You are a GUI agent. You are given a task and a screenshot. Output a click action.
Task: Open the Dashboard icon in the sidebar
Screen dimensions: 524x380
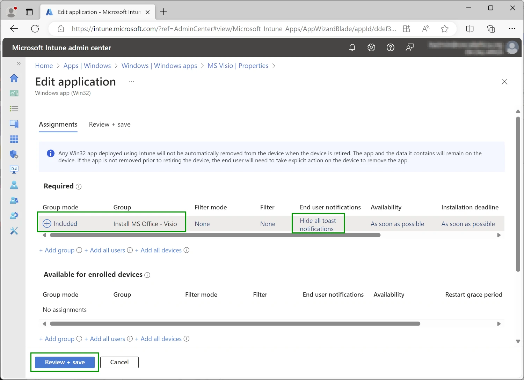pos(14,93)
